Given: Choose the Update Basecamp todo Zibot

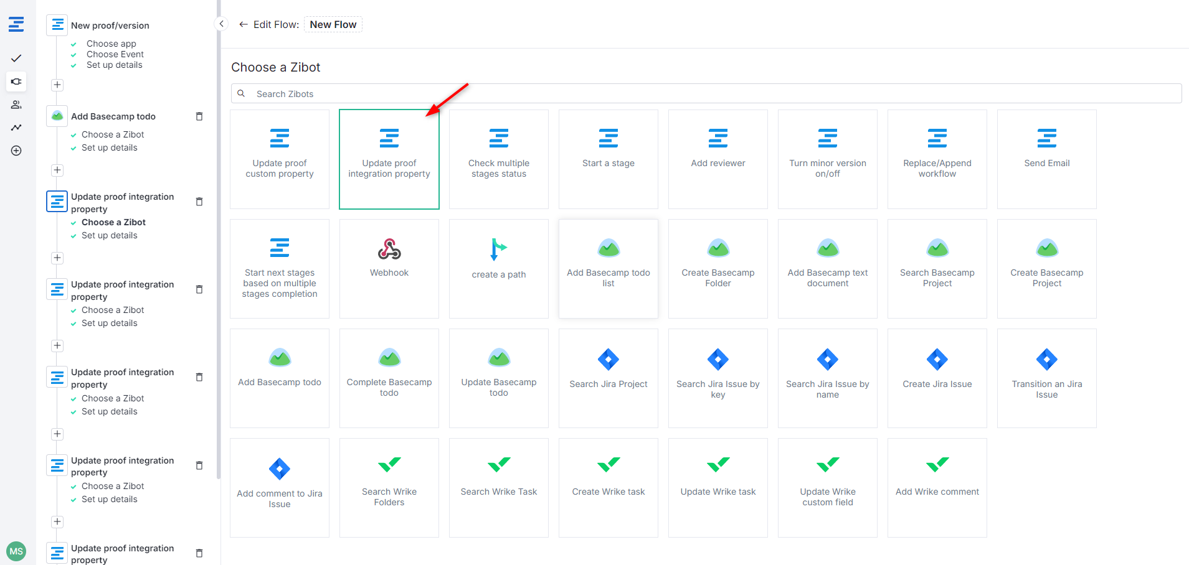Looking at the screenshot, I should point(499,378).
